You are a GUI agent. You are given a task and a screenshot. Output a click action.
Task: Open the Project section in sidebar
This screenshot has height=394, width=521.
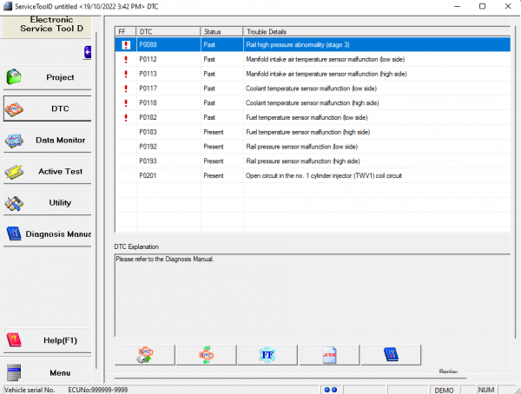(47, 77)
